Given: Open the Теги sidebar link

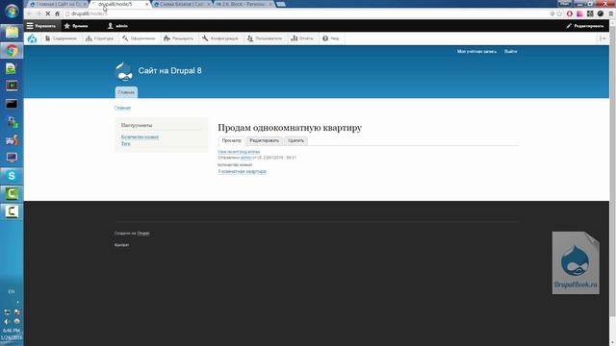Looking at the screenshot, I should coord(125,143).
